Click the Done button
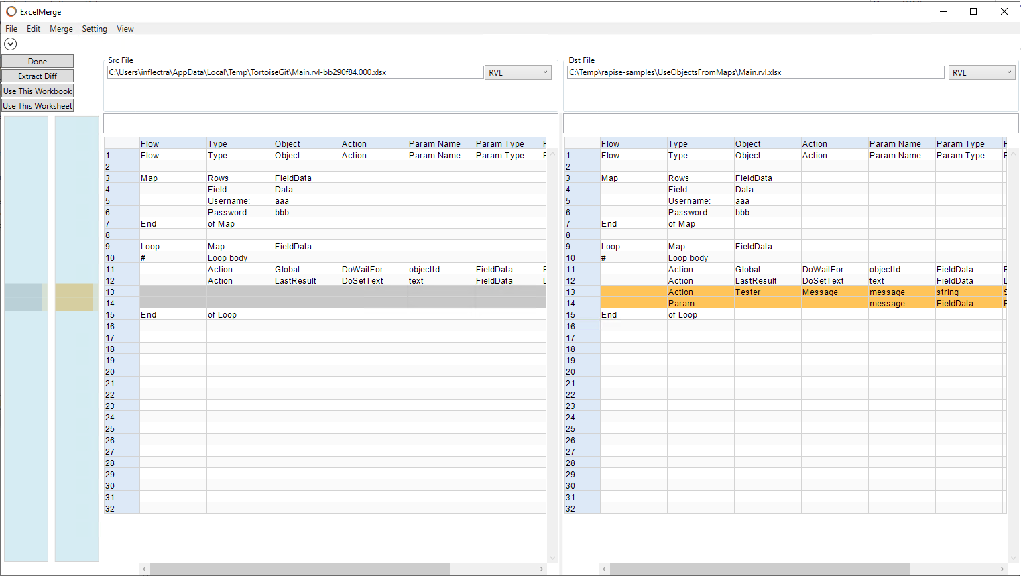The width and height of the screenshot is (1021, 576). pyautogui.click(x=38, y=62)
